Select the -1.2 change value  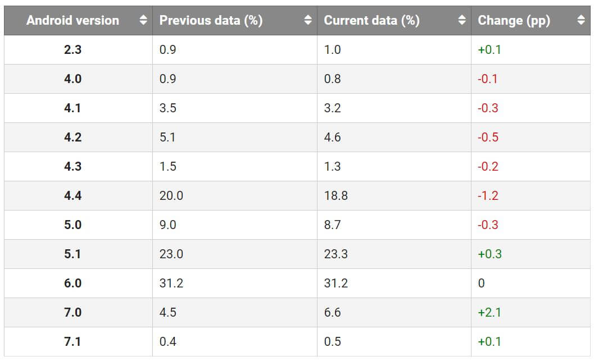point(488,195)
